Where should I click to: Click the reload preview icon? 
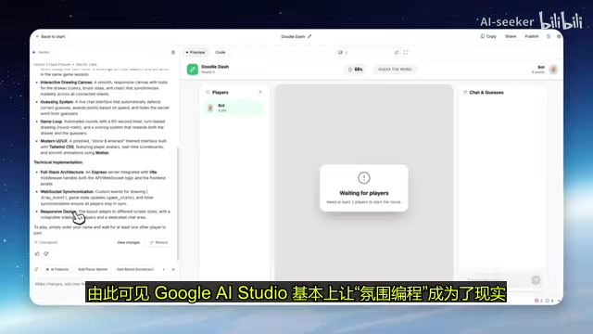pyautogui.click(x=397, y=52)
